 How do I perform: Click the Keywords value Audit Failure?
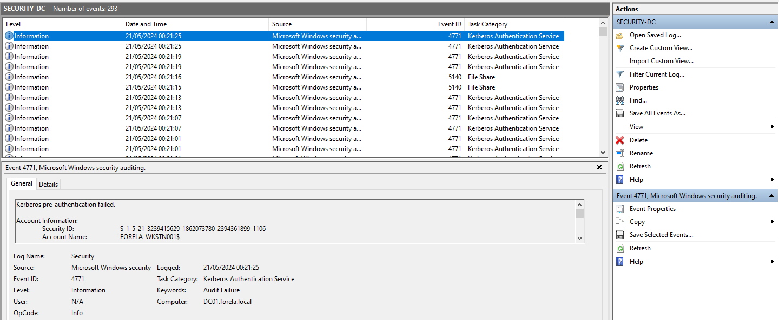(221, 290)
